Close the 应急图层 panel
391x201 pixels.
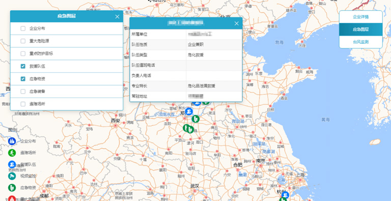[117, 17]
